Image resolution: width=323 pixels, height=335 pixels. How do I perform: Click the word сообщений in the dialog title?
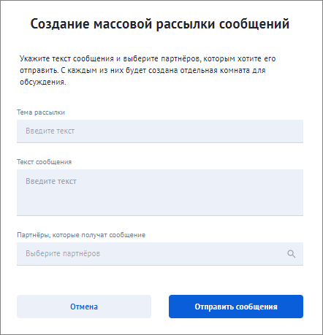[254, 24]
